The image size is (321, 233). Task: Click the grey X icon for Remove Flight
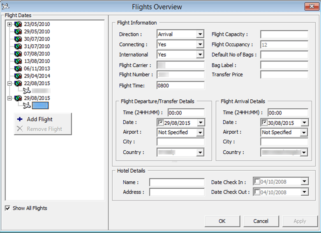pyautogui.click(x=20, y=129)
